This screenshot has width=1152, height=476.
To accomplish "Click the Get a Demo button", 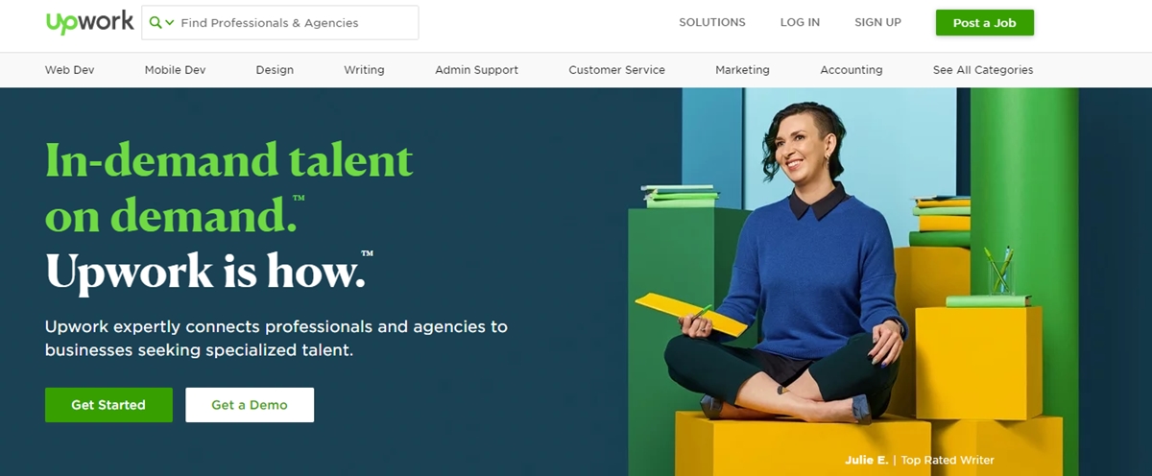I will pyautogui.click(x=250, y=405).
